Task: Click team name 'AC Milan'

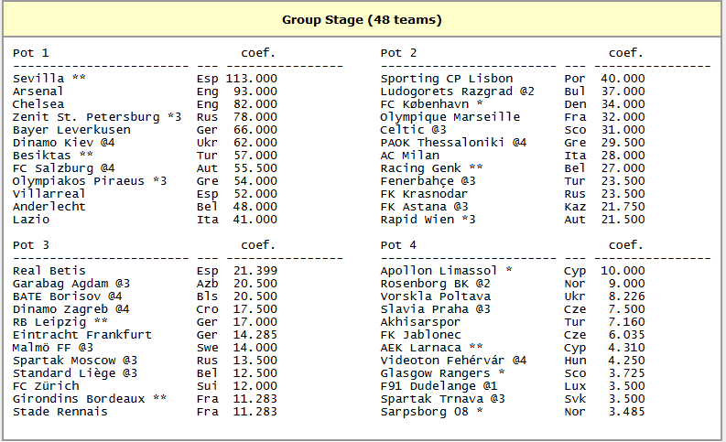Action: (410, 156)
